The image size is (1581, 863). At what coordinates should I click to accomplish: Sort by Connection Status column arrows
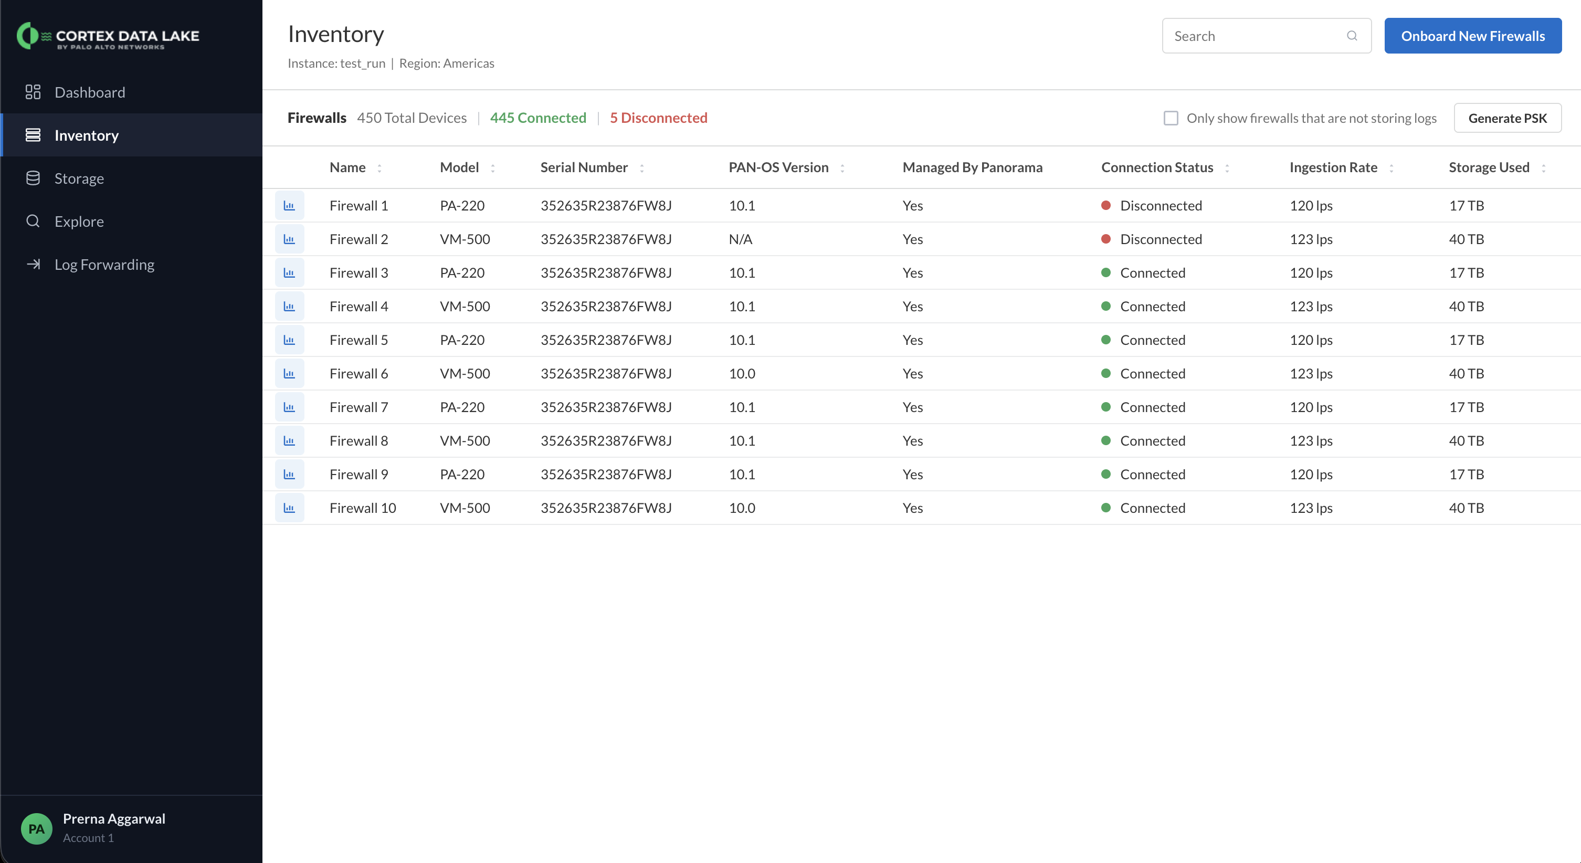tap(1228, 168)
